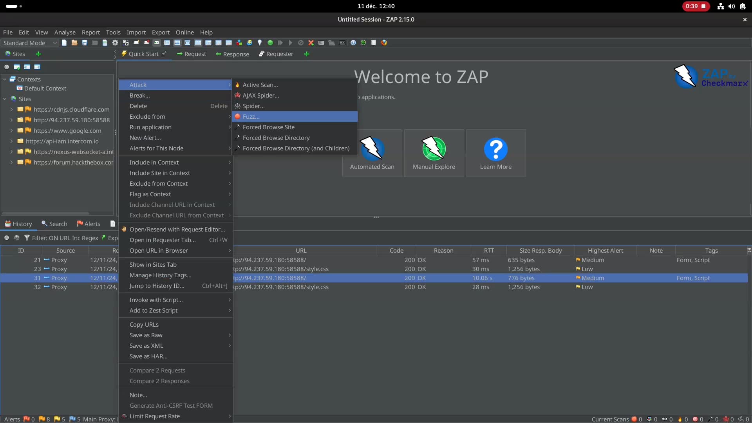Viewport: 752px width, 423px height.
Task: Click the volume icon in system tray
Action: [x=732, y=6]
